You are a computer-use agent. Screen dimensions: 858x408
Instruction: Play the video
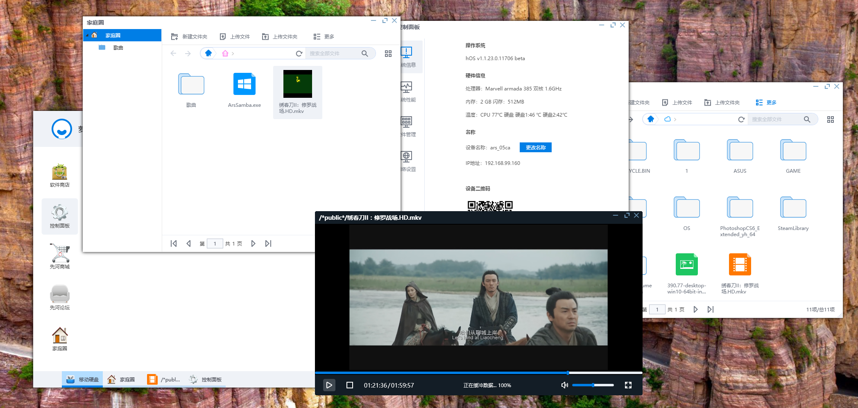click(329, 385)
